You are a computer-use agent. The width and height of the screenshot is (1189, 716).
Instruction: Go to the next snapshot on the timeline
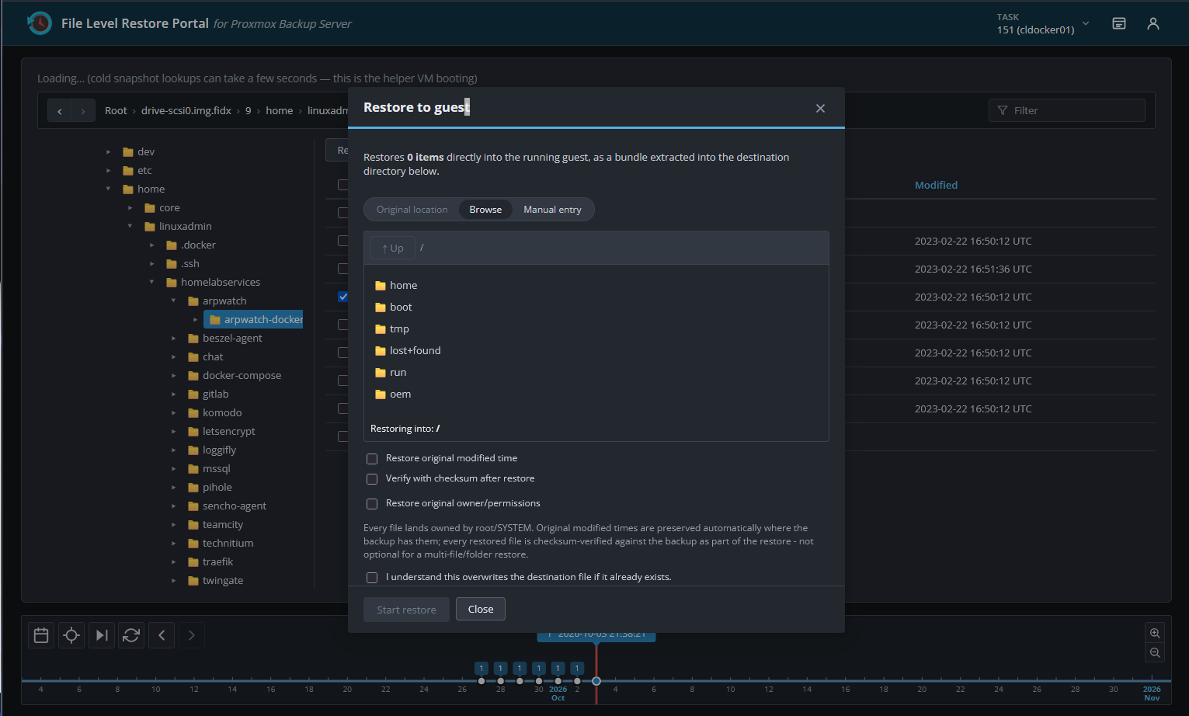[192, 635]
